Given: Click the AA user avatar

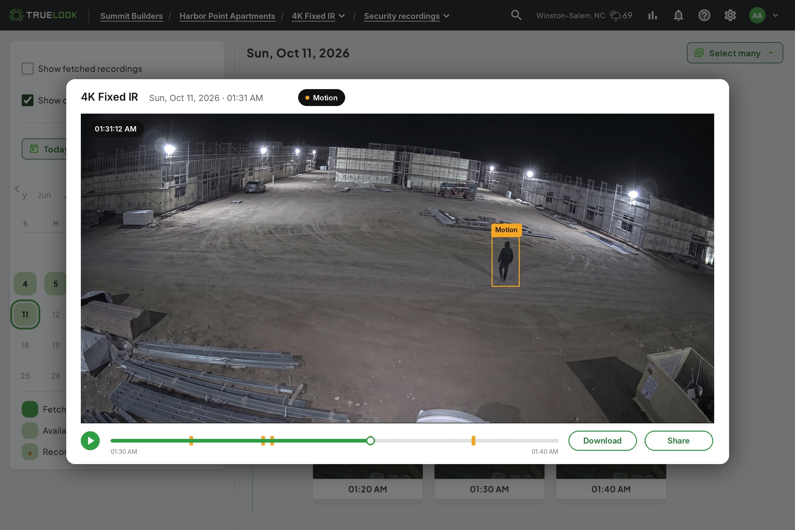Looking at the screenshot, I should click(x=757, y=15).
